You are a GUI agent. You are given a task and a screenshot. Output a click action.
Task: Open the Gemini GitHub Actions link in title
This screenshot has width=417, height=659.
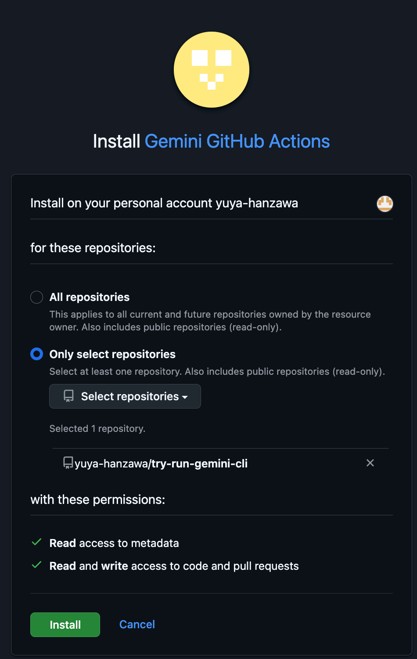coord(237,141)
